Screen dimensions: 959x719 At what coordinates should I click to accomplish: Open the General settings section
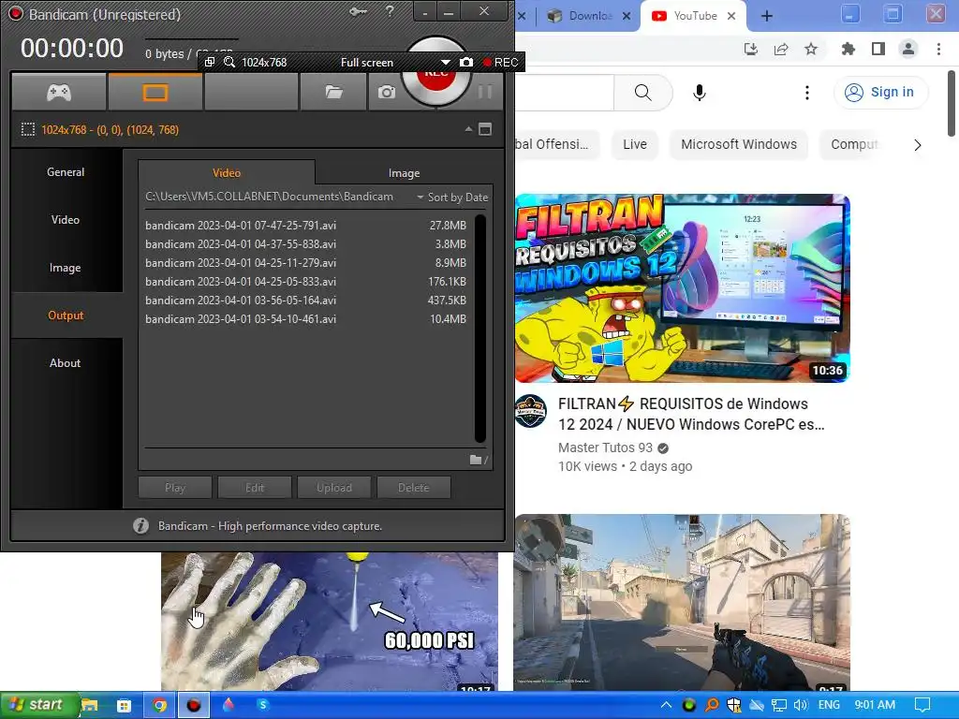66,172
